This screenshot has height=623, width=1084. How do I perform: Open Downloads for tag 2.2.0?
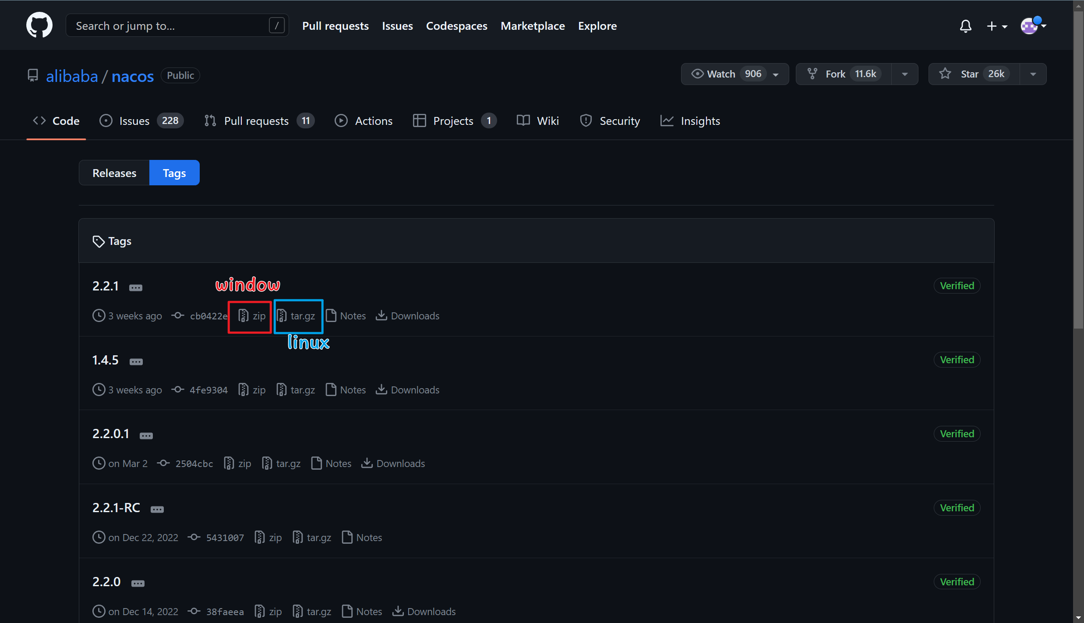pyautogui.click(x=424, y=612)
